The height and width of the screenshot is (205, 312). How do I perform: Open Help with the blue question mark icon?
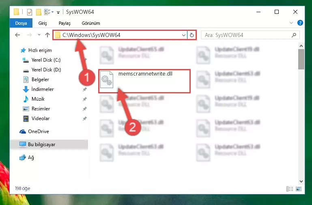pyautogui.click(x=300, y=23)
